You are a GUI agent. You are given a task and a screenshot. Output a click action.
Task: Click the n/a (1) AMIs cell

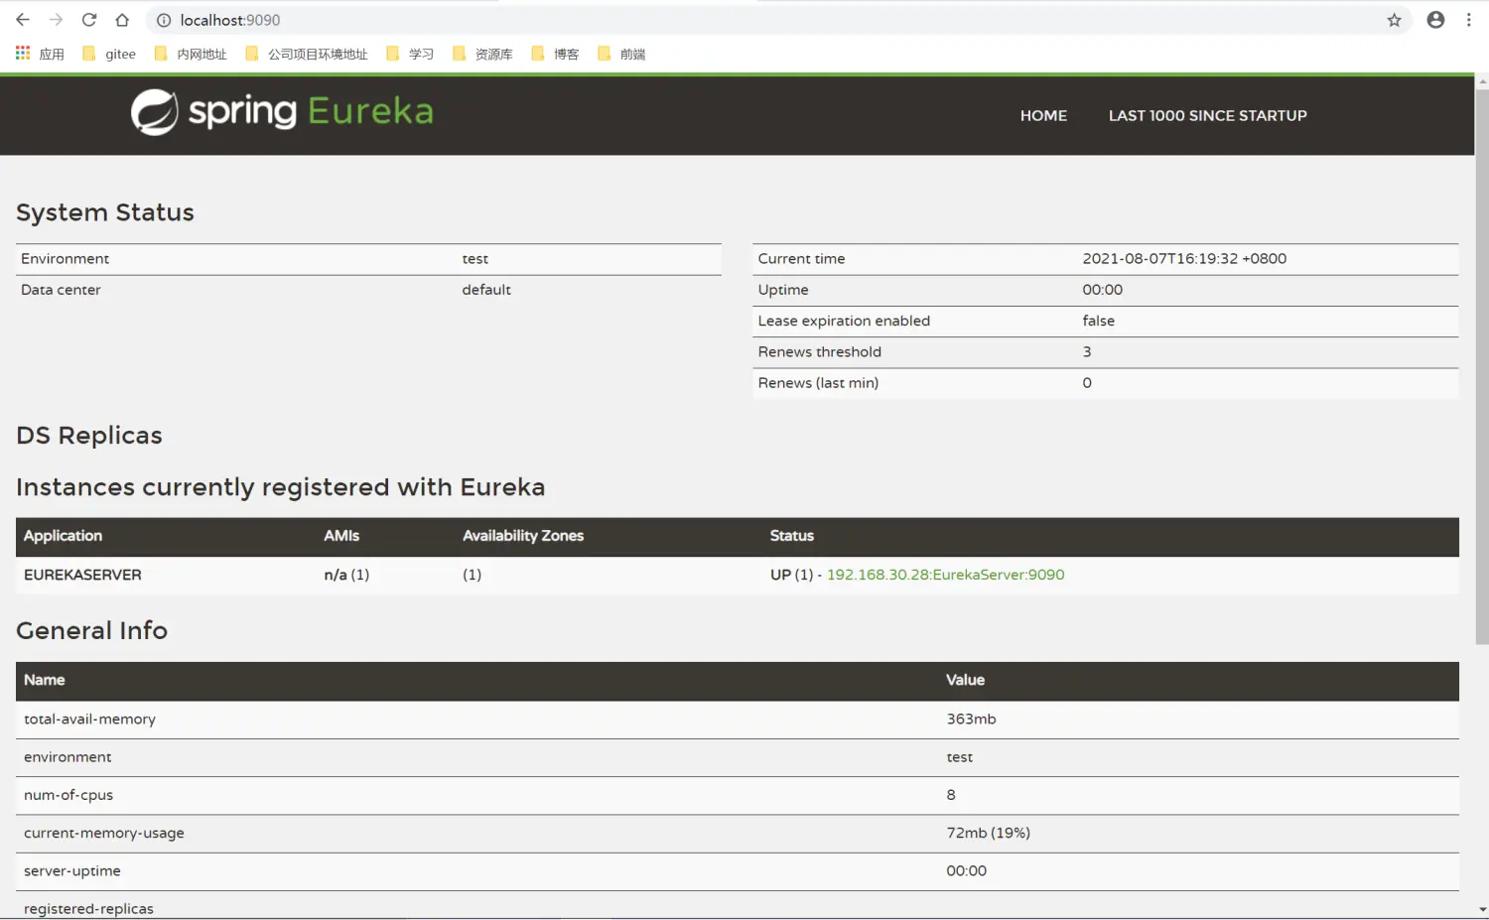pyautogui.click(x=346, y=575)
